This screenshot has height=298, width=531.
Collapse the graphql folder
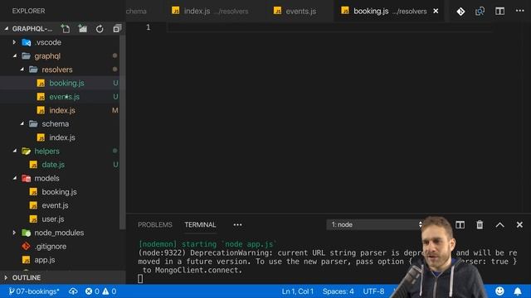coord(15,55)
